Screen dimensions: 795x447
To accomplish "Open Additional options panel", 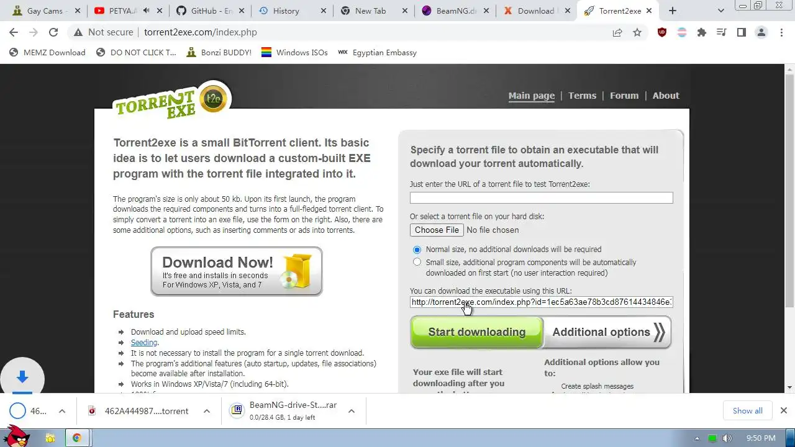I will [607, 332].
